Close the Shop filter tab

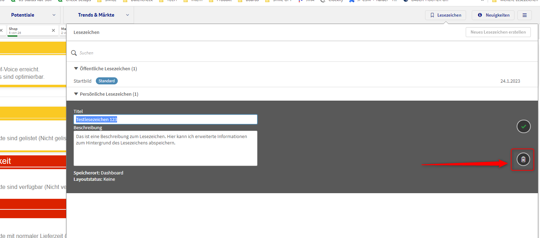pos(53,30)
